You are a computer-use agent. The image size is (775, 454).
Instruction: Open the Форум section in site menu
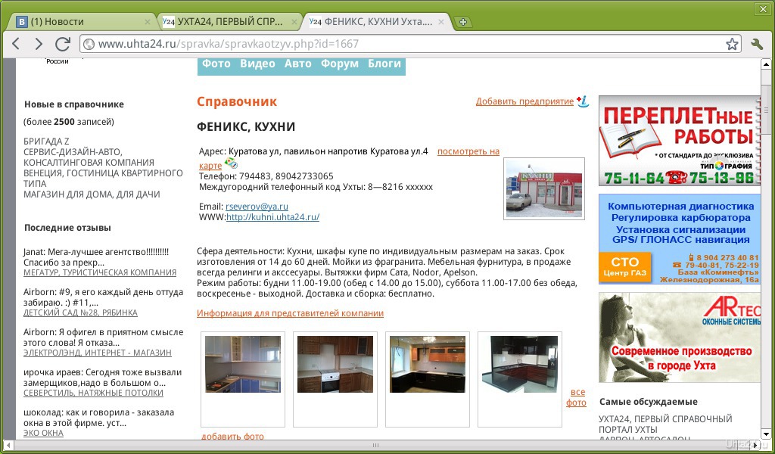click(x=340, y=64)
